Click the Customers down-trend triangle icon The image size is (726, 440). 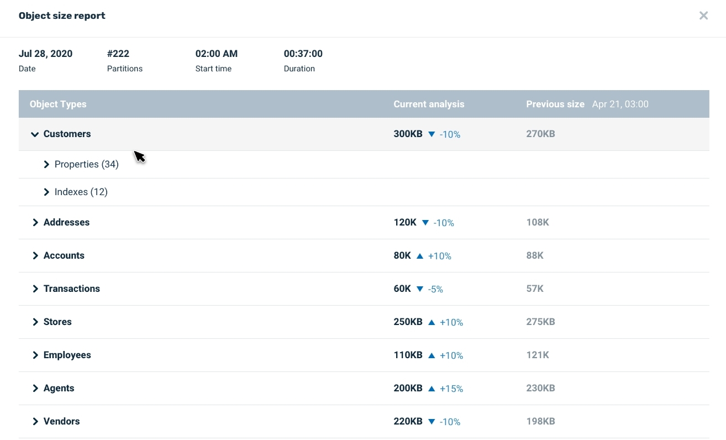pos(432,134)
